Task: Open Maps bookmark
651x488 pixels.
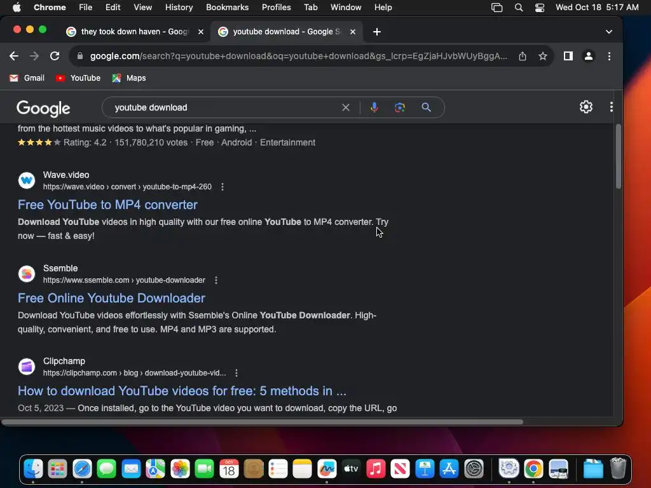Action: pyautogui.click(x=128, y=78)
